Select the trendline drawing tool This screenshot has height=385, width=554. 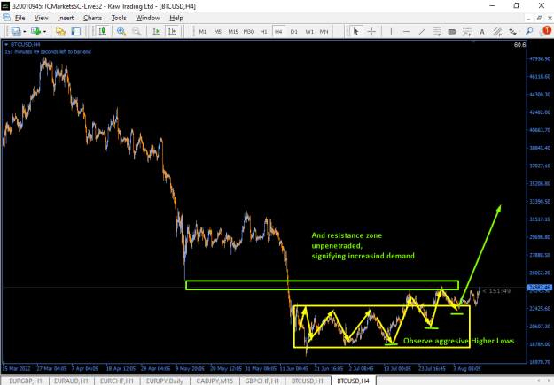tap(422, 31)
